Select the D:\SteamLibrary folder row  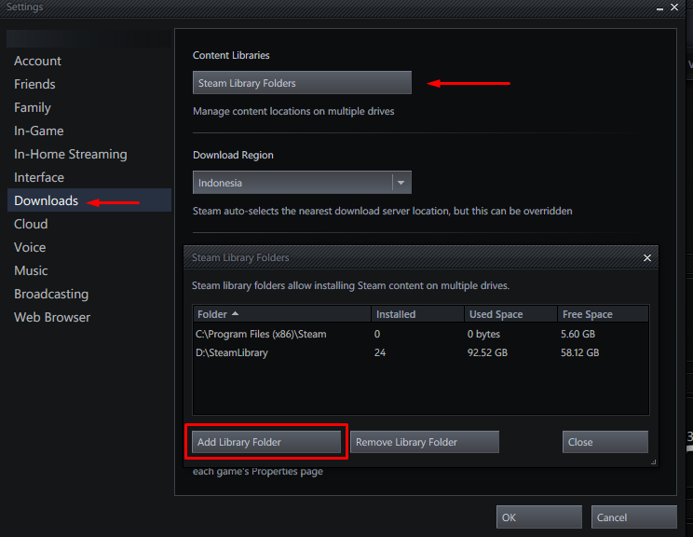click(421, 352)
